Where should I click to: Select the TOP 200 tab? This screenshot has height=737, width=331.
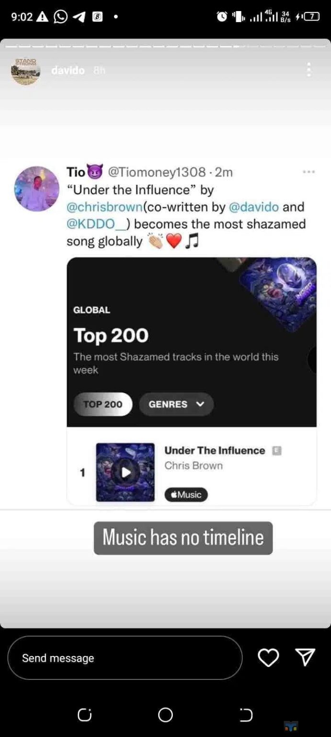[x=103, y=404]
